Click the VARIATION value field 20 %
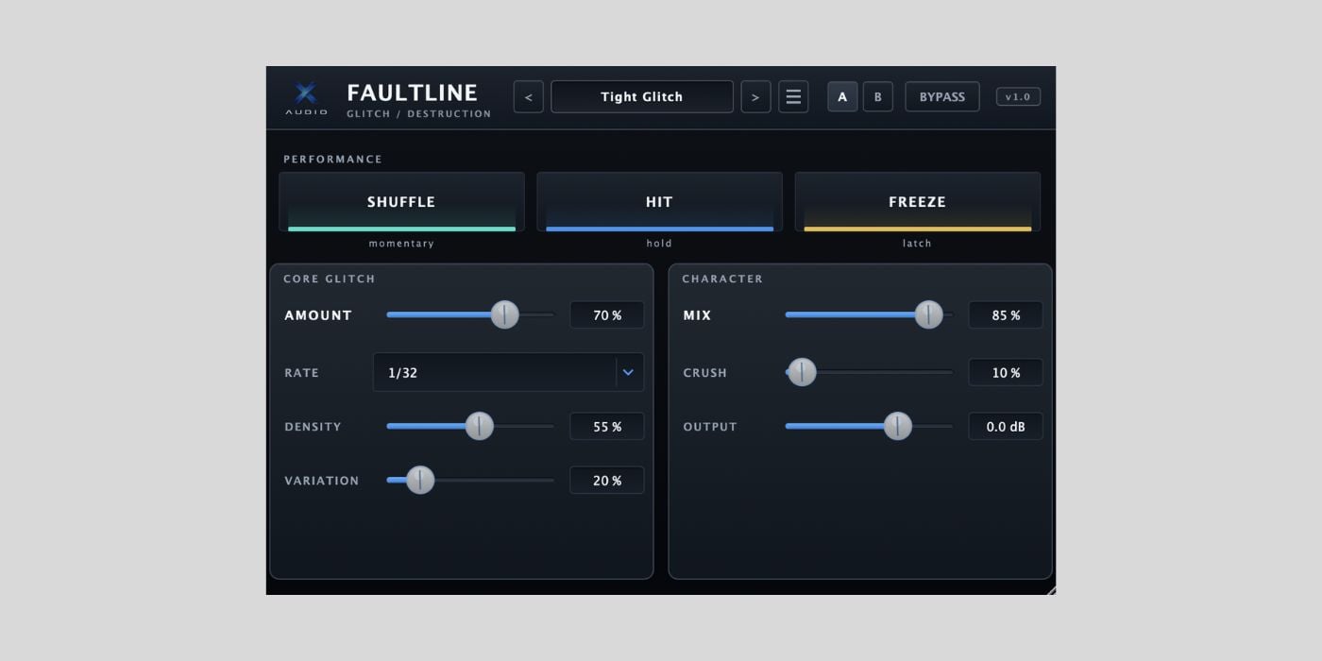This screenshot has height=661, width=1322. 607,480
